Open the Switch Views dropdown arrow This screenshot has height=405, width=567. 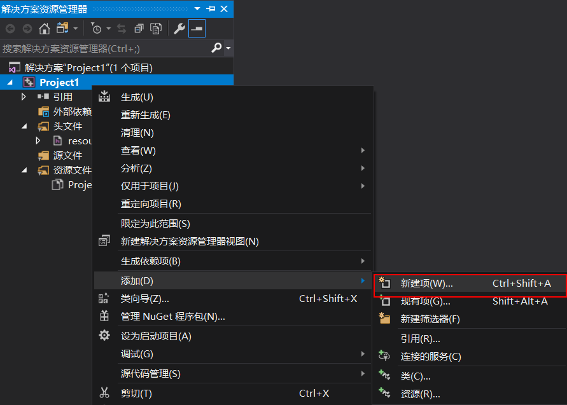click(x=75, y=29)
